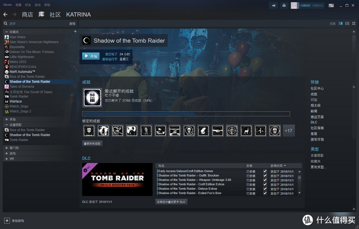Open 商店页面 link
359x229 pixels.
point(317,117)
